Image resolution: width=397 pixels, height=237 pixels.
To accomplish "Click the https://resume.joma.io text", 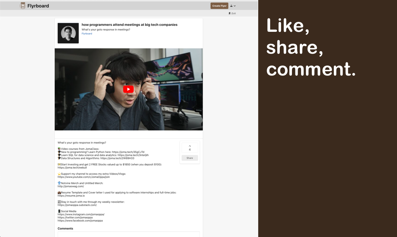I will click(x=71, y=196).
